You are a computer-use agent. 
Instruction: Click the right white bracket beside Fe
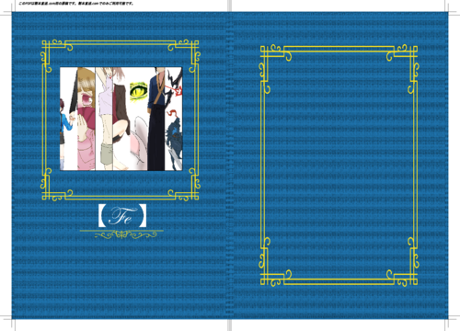143,216
